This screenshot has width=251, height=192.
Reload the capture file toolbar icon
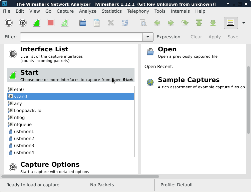pos(125,23)
